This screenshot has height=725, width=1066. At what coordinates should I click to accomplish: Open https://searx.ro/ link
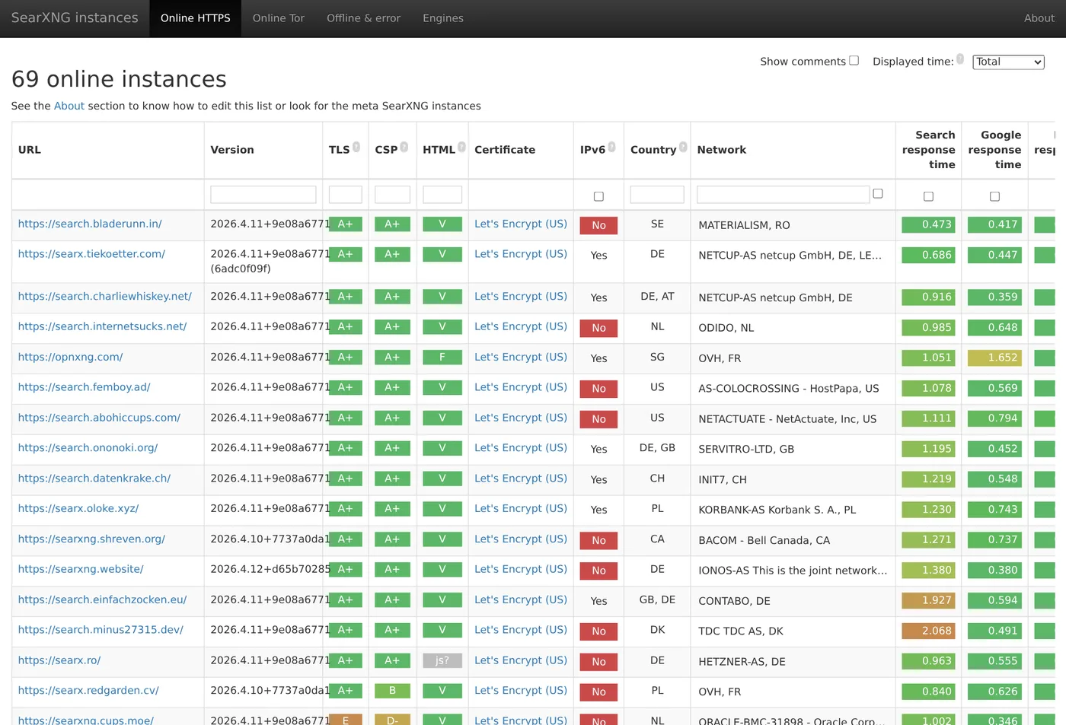59,660
